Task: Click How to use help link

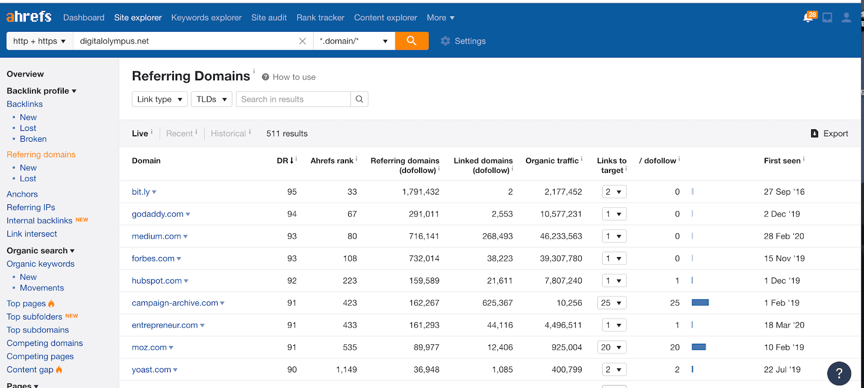Action: pyautogui.click(x=289, y=77)
